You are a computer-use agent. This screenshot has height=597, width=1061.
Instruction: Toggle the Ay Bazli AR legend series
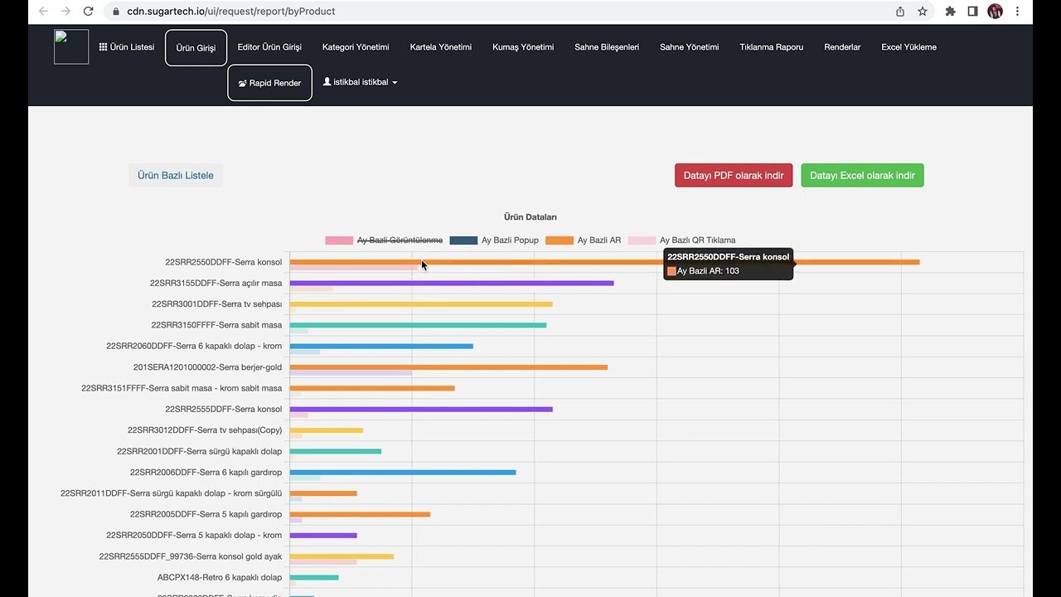pyautogui.click(x=583, y=240)
